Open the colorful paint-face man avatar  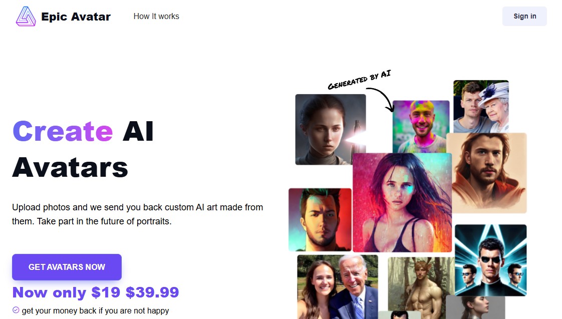click(x=421, y=127)
